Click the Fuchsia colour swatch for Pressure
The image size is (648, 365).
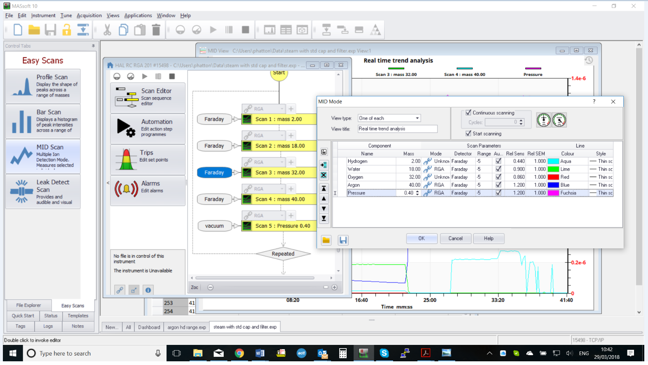[x=553, y=193]
